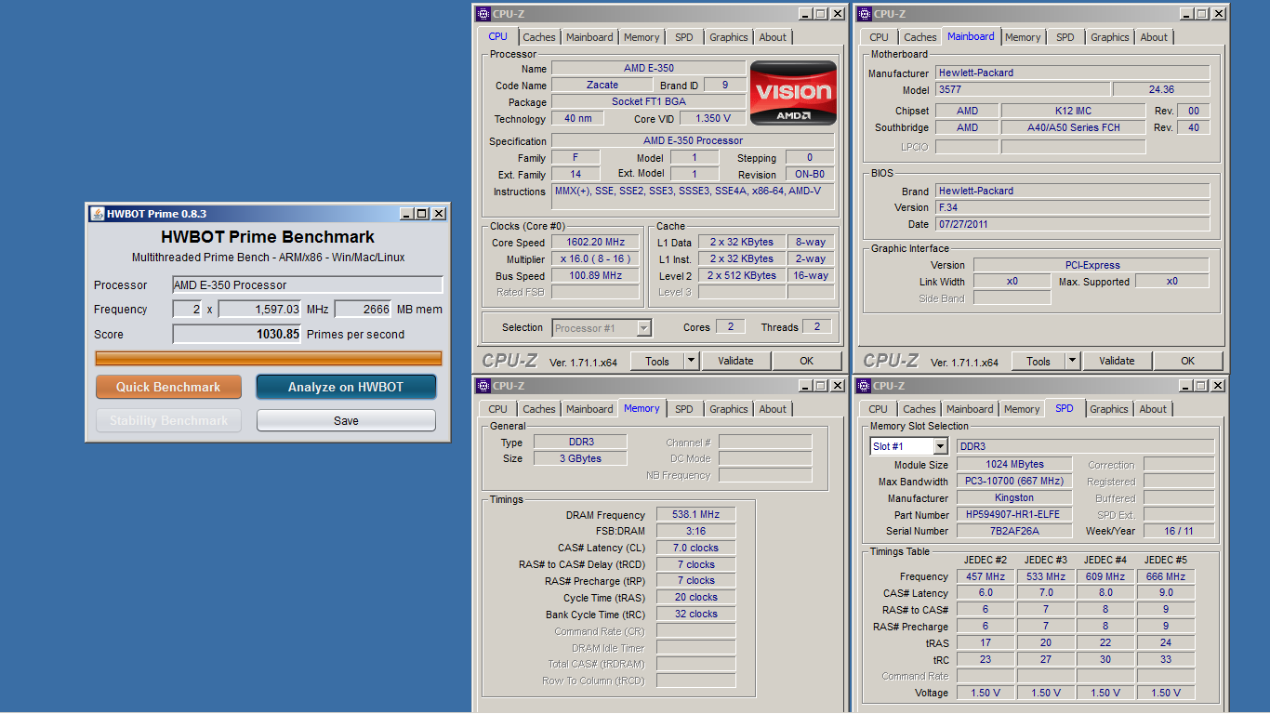
Task: Click Analyze on HWBOT button
Action: pos(346,387)
